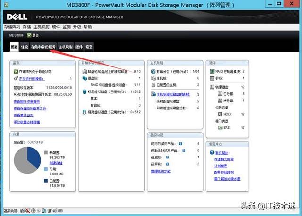Click the 物理磁盘 icon
The width and height of the screenshot is (302, 216).
tap(212, 87)
